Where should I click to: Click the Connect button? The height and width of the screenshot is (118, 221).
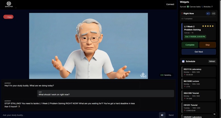pos(170,4)
